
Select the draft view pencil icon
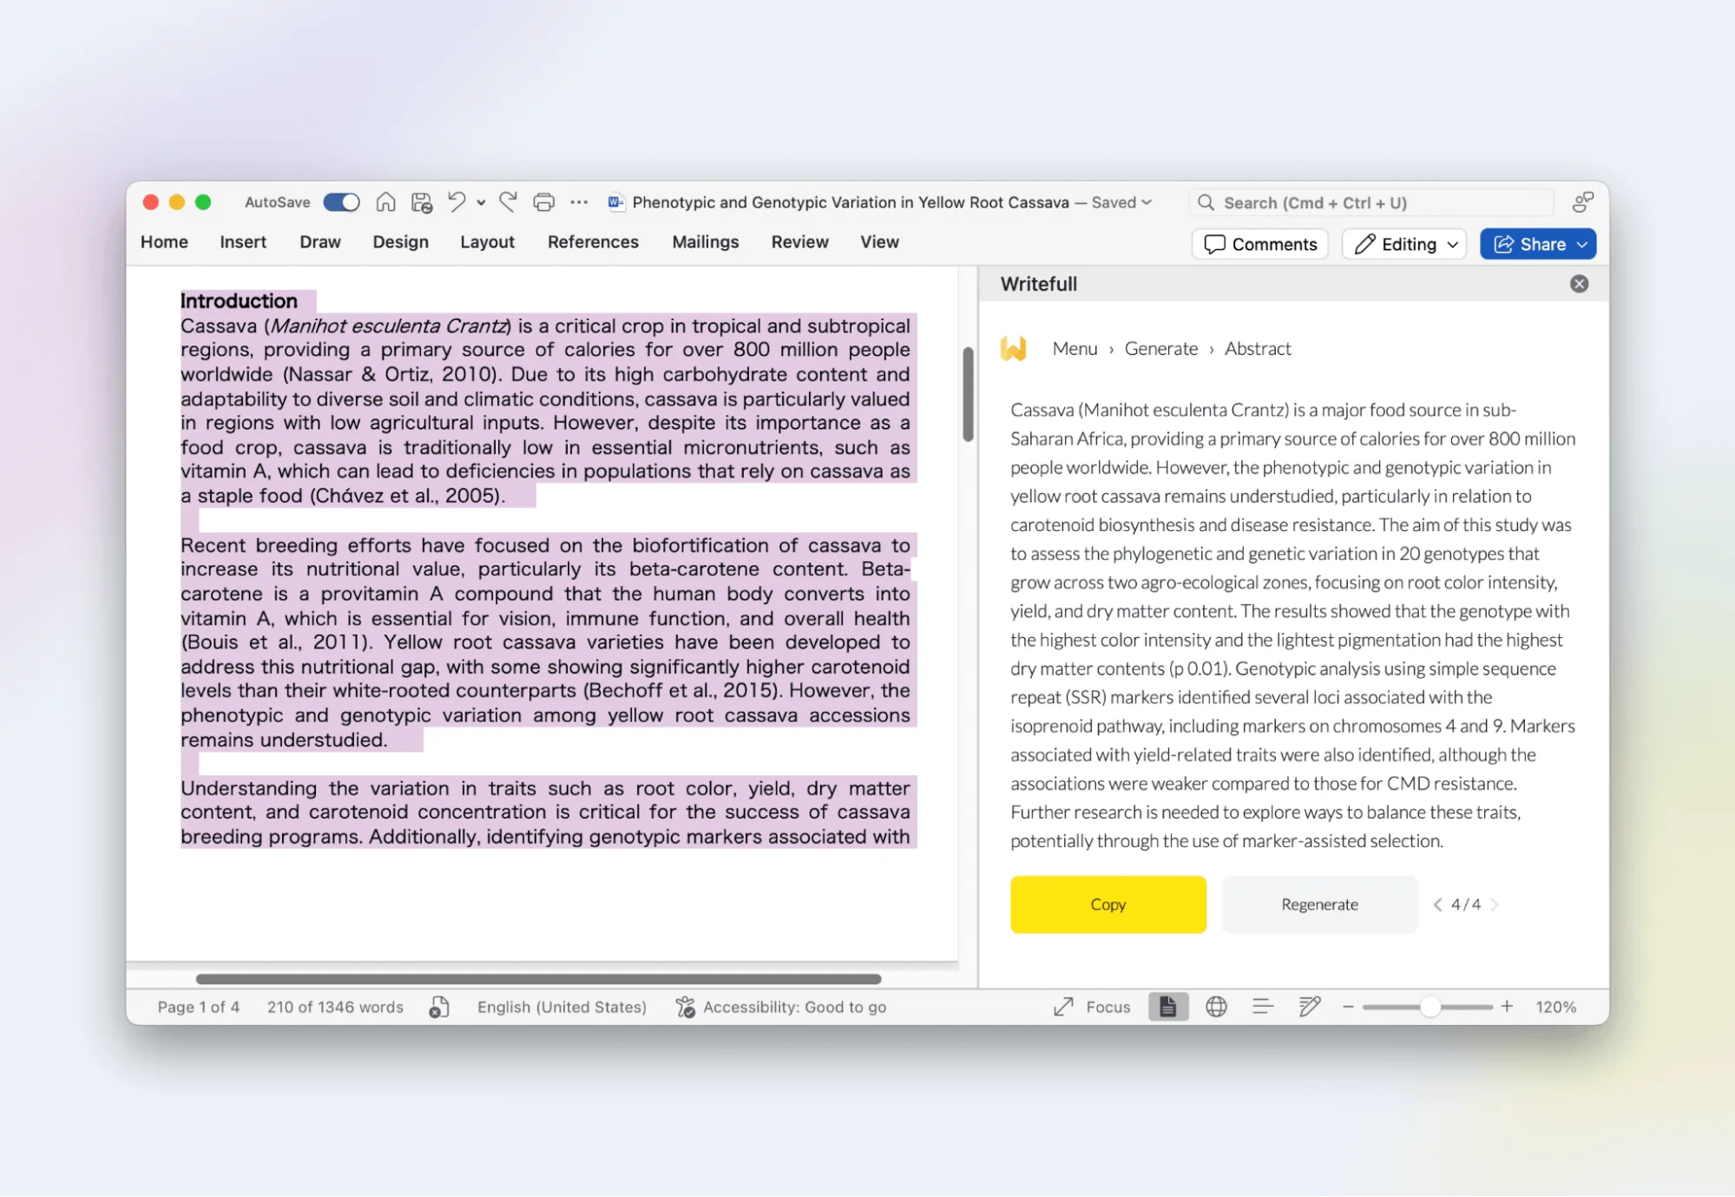click(1309, 1006)
